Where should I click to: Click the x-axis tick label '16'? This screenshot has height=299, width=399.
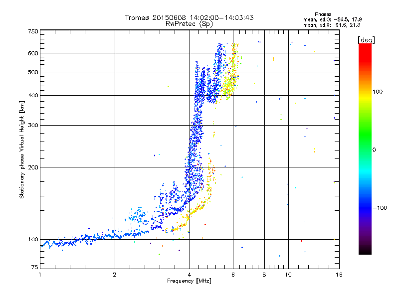click(339, 275)
